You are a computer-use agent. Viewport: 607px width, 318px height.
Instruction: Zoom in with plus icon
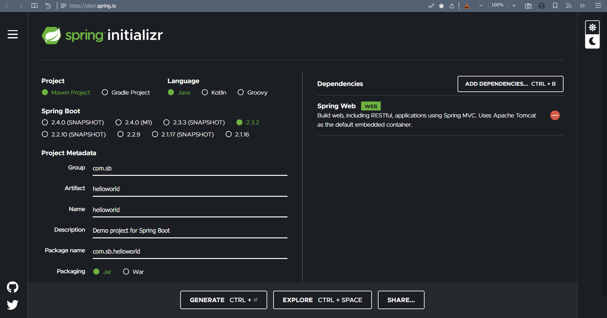click(514, 5)
